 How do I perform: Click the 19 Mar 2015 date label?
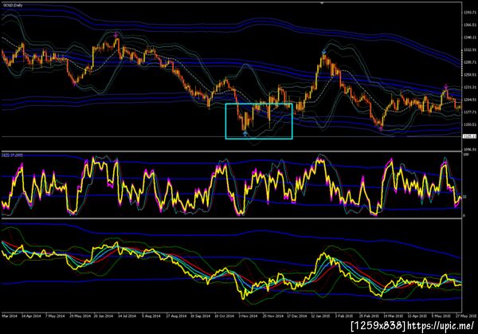coord(394,316)
